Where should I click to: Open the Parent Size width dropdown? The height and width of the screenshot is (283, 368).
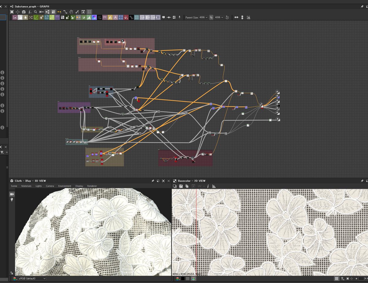tap(204, 17)
